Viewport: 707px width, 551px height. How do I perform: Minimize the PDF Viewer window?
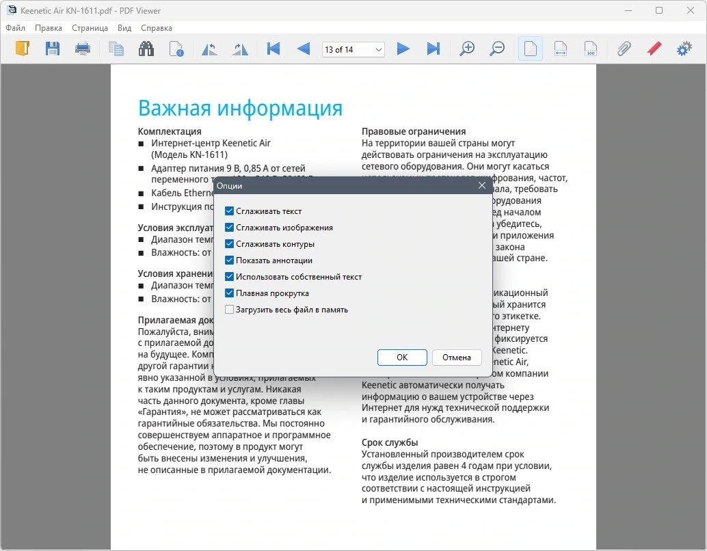coord(628,10)
